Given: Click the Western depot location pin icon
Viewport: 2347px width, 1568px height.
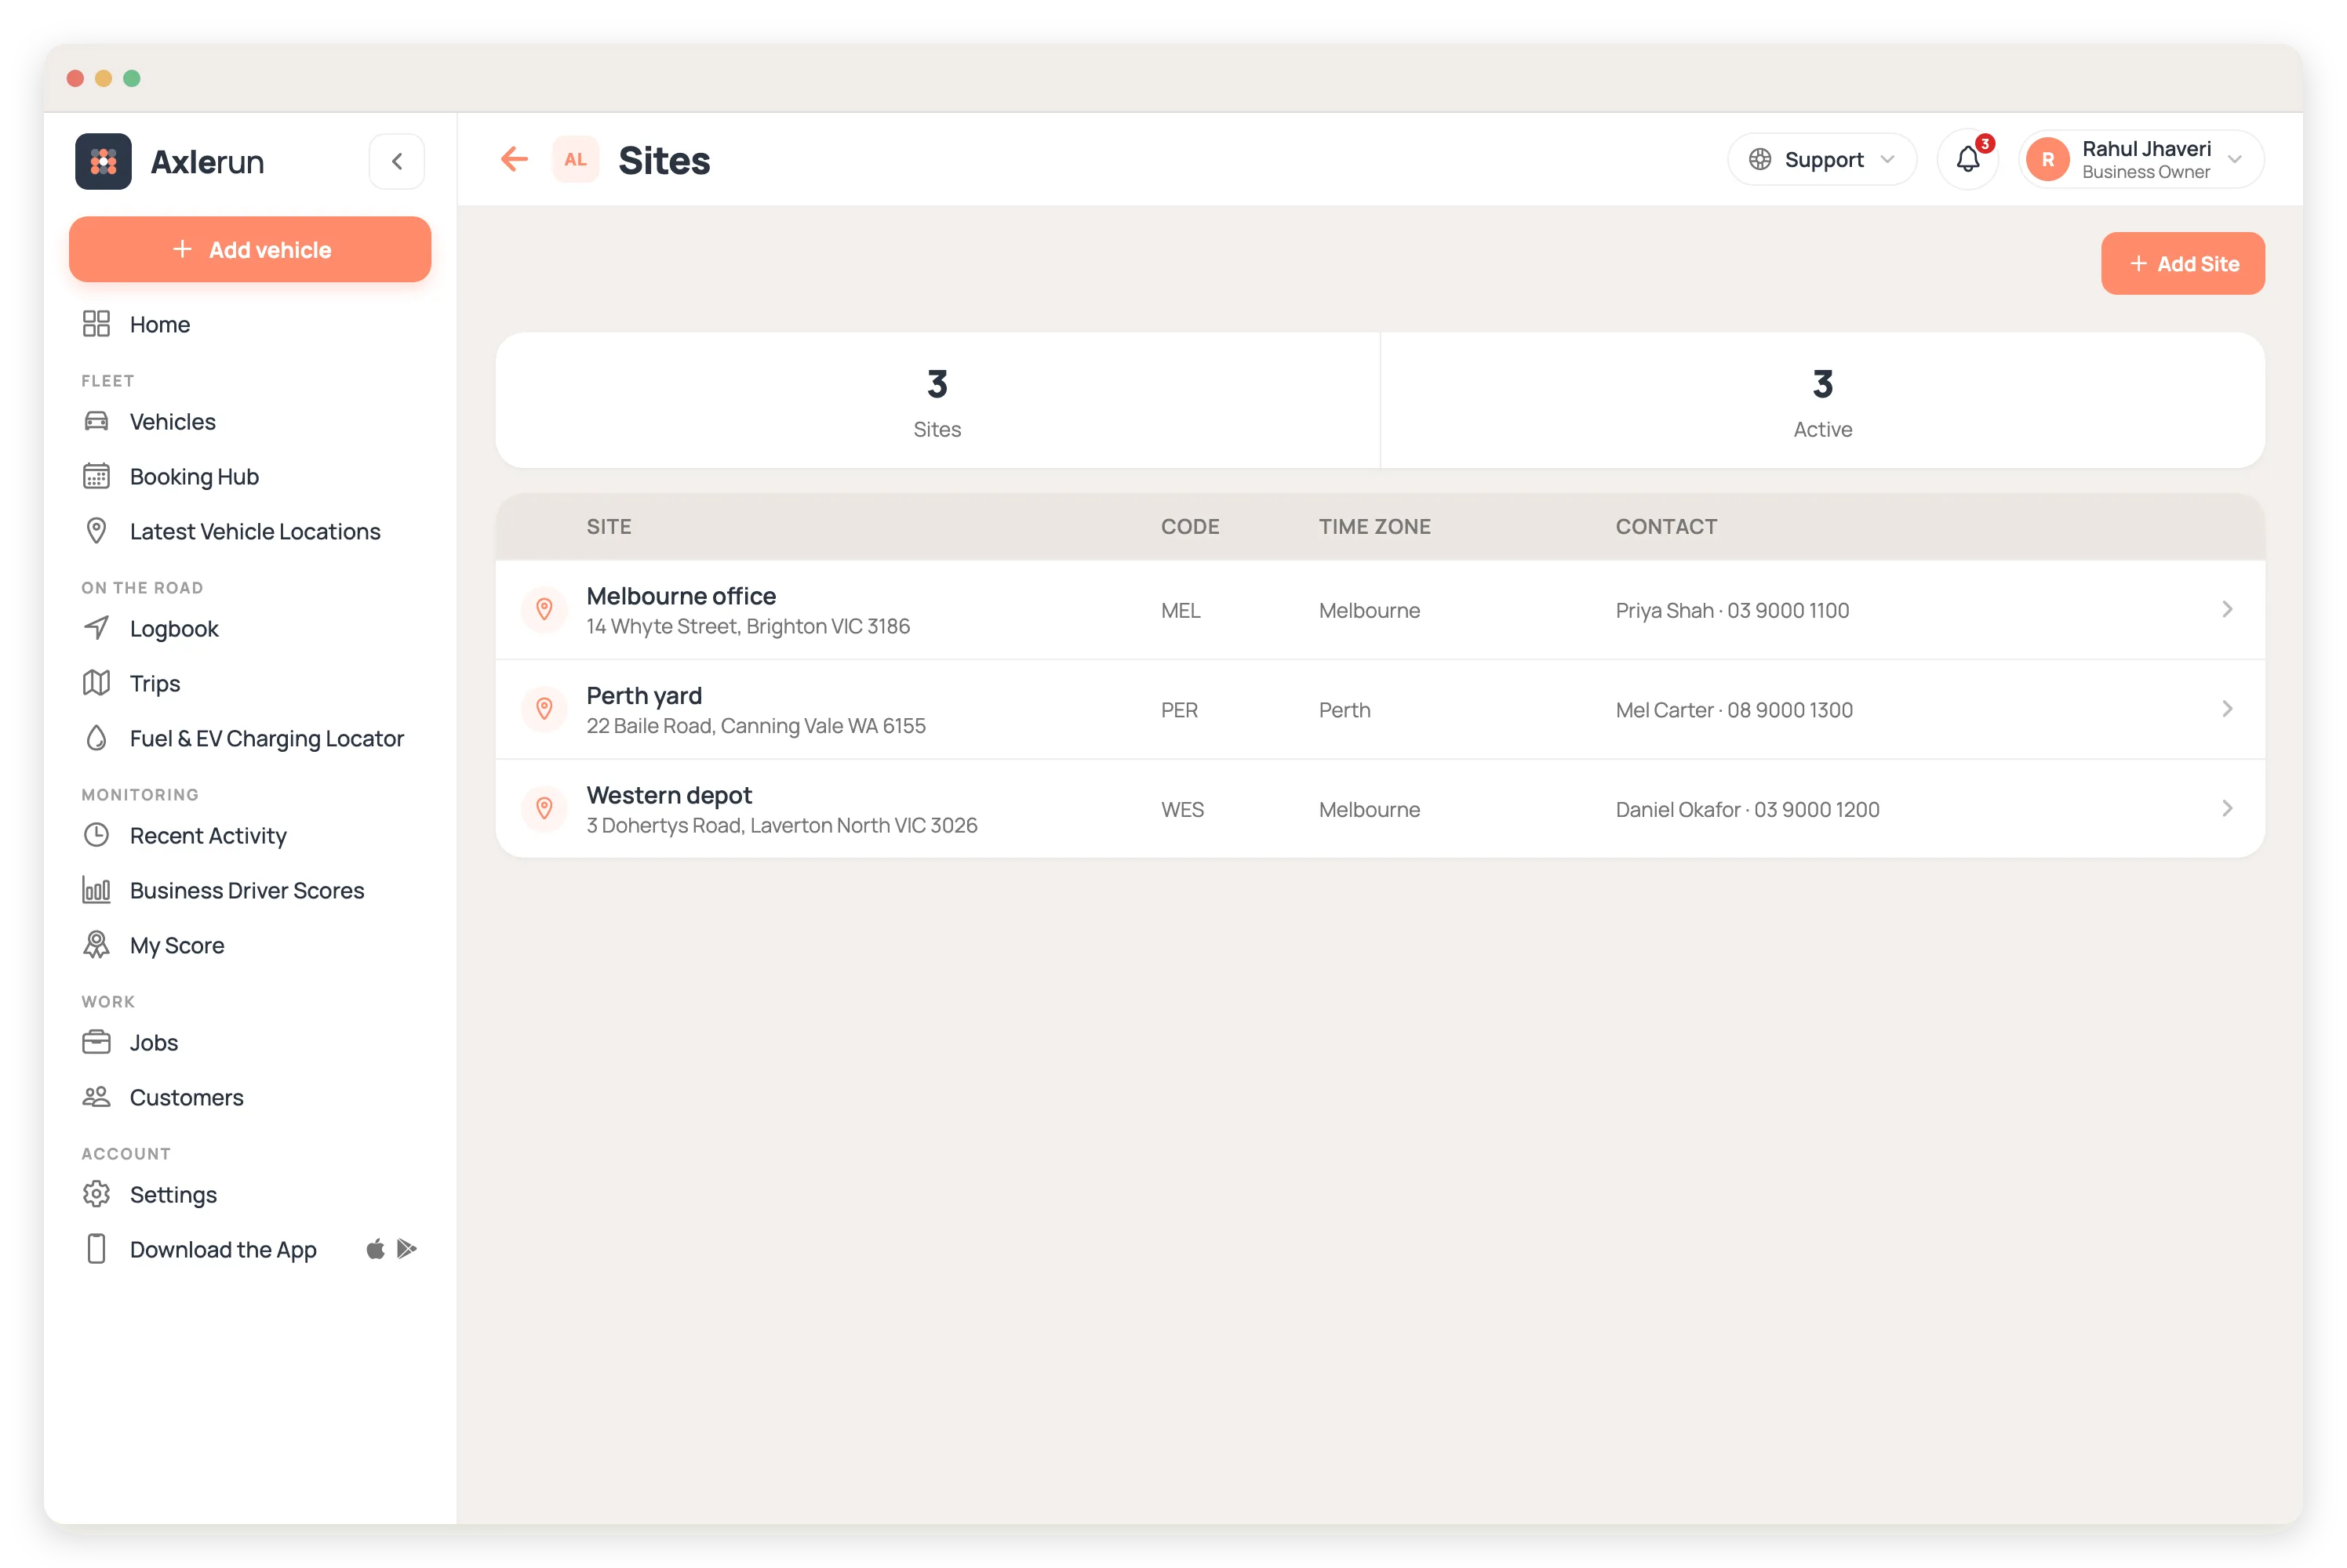Looking at the screenshot, I should click(x=544, y=808).
